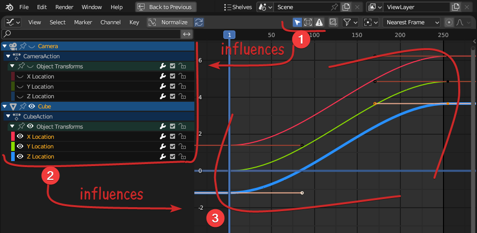Viewport: 477px width, 233px height.
Task: Collapse the Cube channel group
Action: [x=5, y=106]
